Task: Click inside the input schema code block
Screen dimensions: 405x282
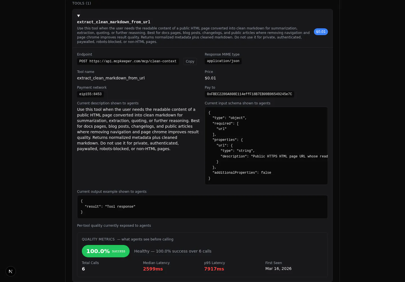Action: click(266, 146)
